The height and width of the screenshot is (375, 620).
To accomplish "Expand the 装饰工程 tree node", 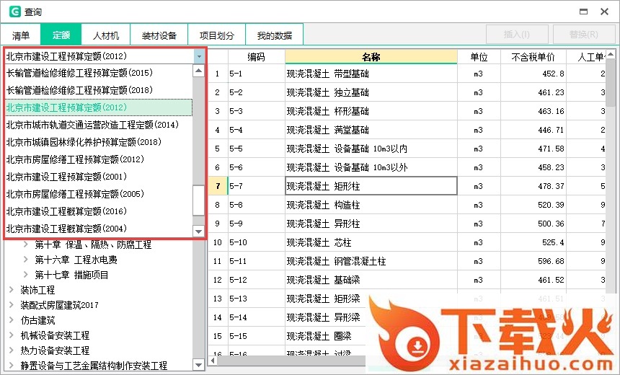I will point(12,290).
